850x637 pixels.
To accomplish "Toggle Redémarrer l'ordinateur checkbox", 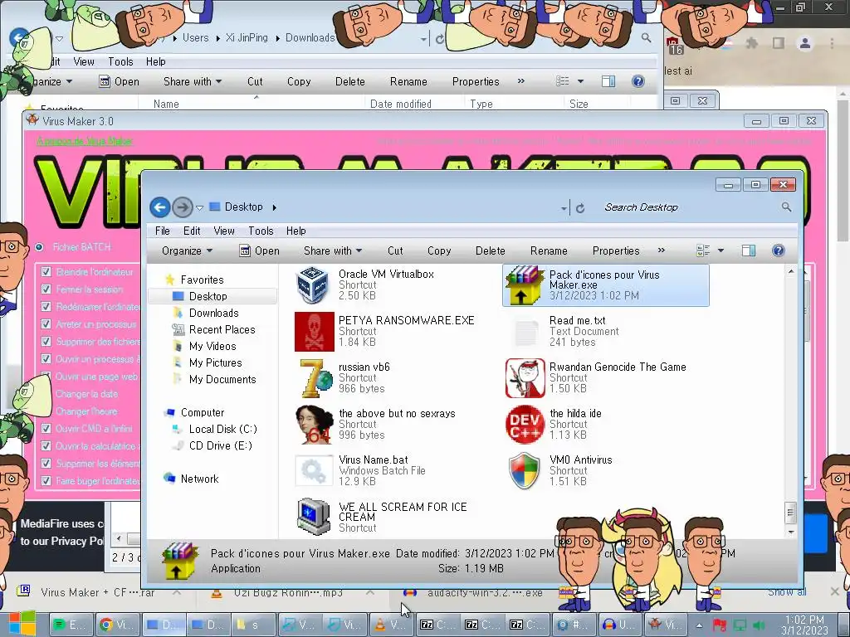I will (x=46, y=307).
